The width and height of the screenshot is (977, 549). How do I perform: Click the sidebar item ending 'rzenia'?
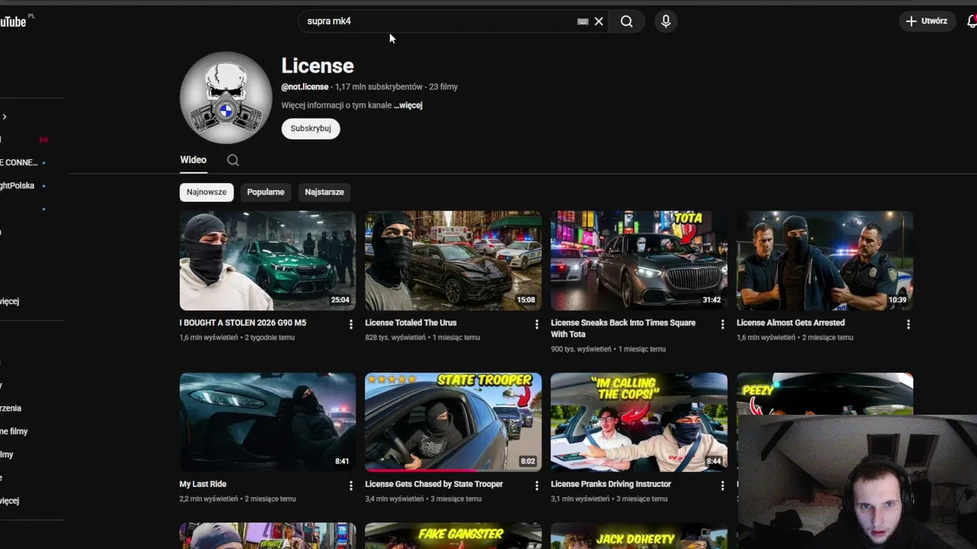coord(11,409)
